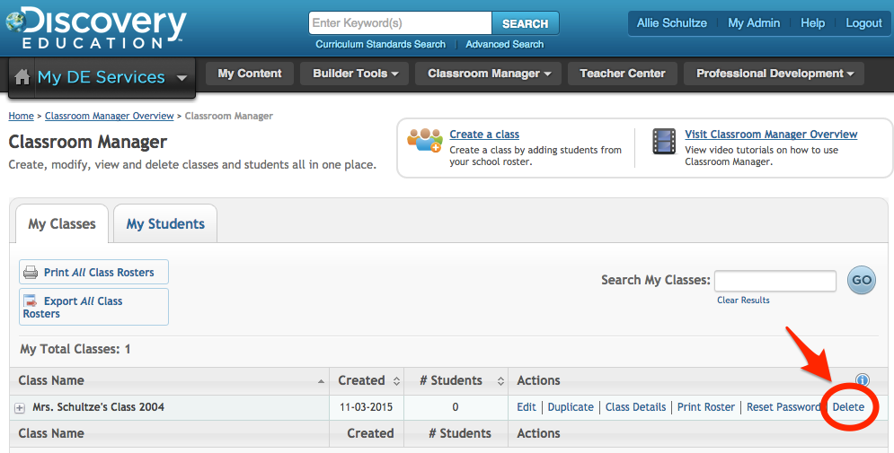The width and height of the screenshot is (894, 453).
Task: Click the class name Mrs. Schultze's Class 2004
Action: coord(98,407)
